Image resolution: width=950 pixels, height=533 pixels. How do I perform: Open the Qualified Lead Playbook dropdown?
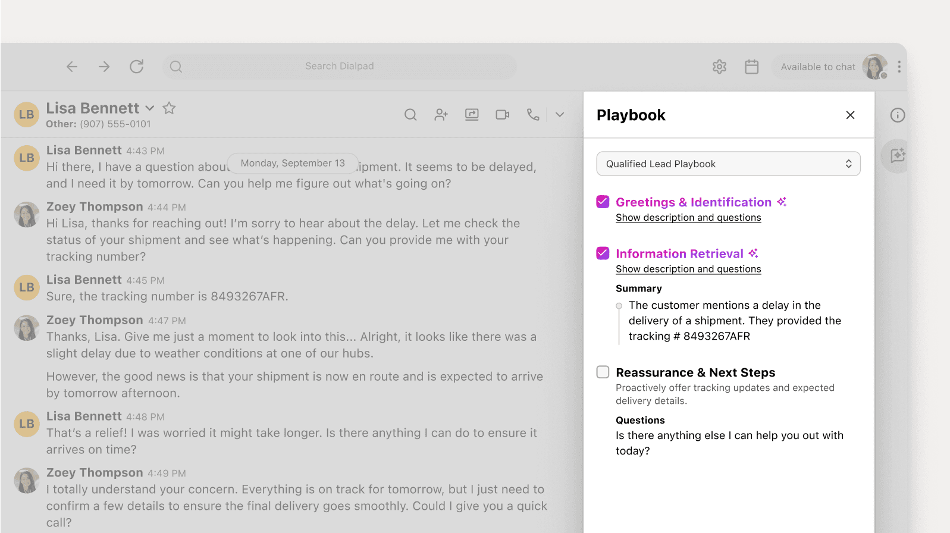(x=728, y=164)
